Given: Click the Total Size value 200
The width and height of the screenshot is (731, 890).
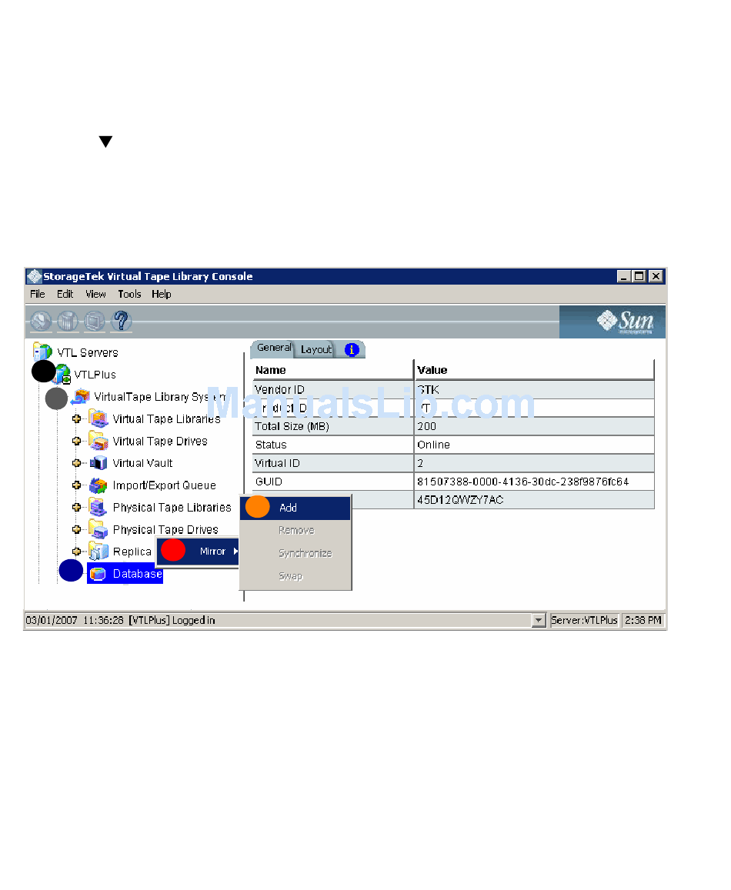Looking at the screenshot, I should (x=426, y=426).
